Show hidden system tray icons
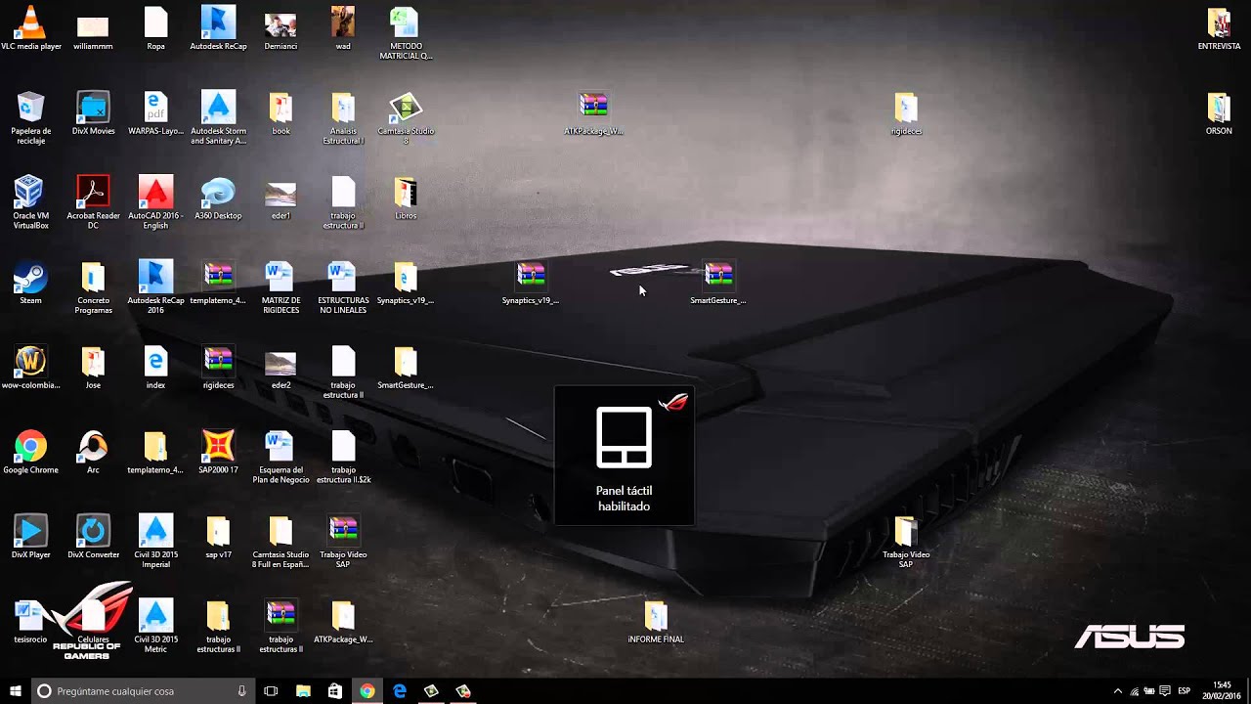The image size is (1251, 704). click(x=1118, y=691)
